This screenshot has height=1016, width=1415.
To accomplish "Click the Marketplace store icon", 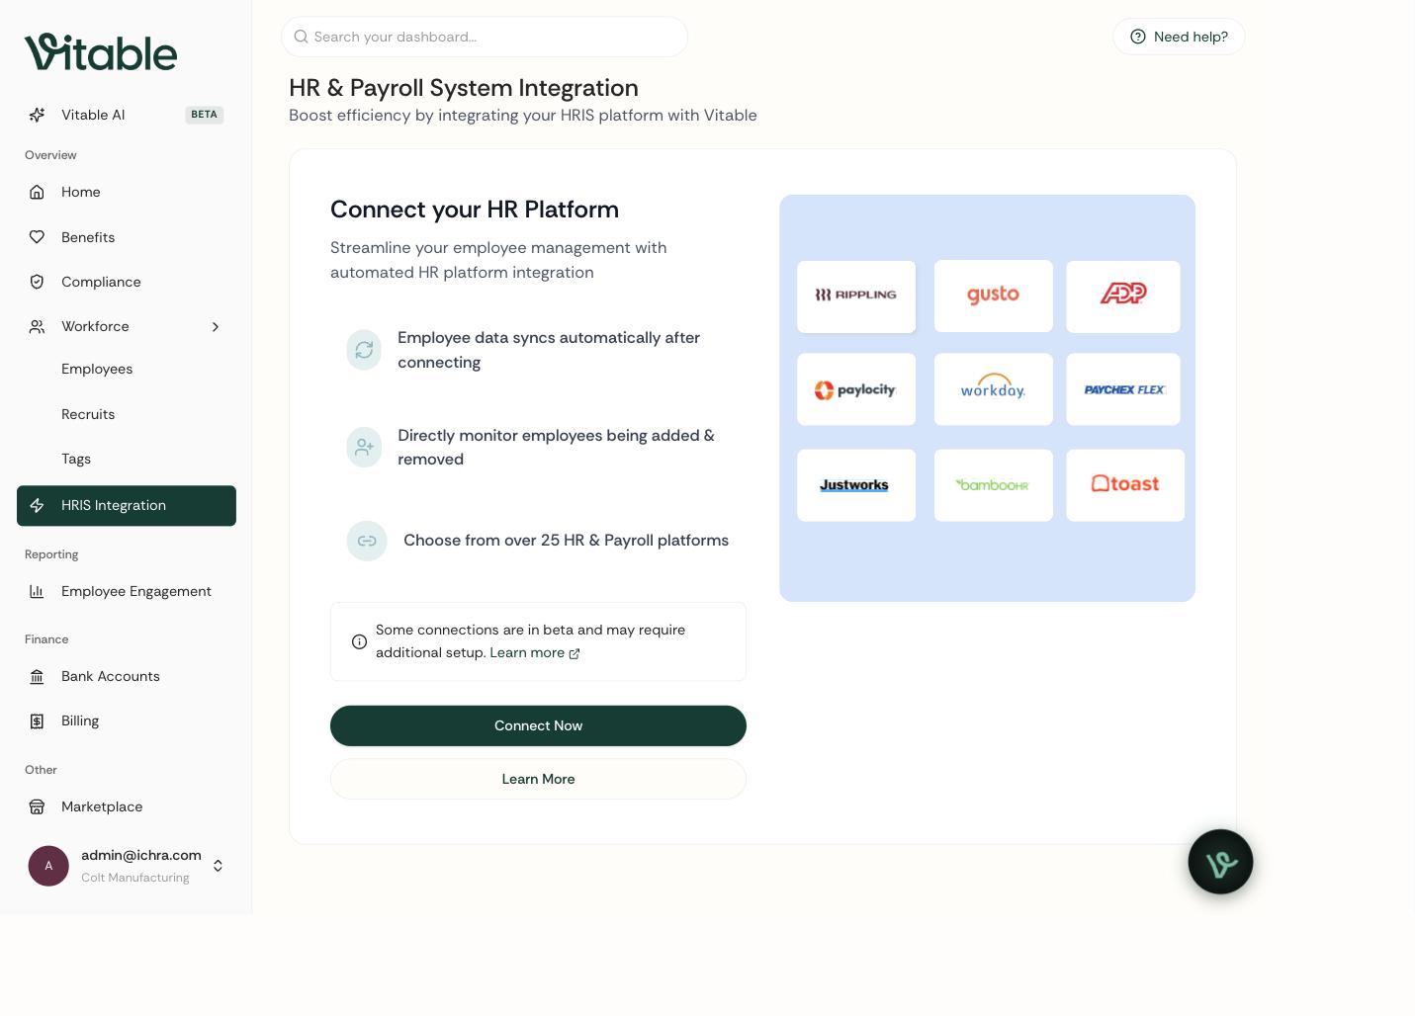I will click(37, 806).
